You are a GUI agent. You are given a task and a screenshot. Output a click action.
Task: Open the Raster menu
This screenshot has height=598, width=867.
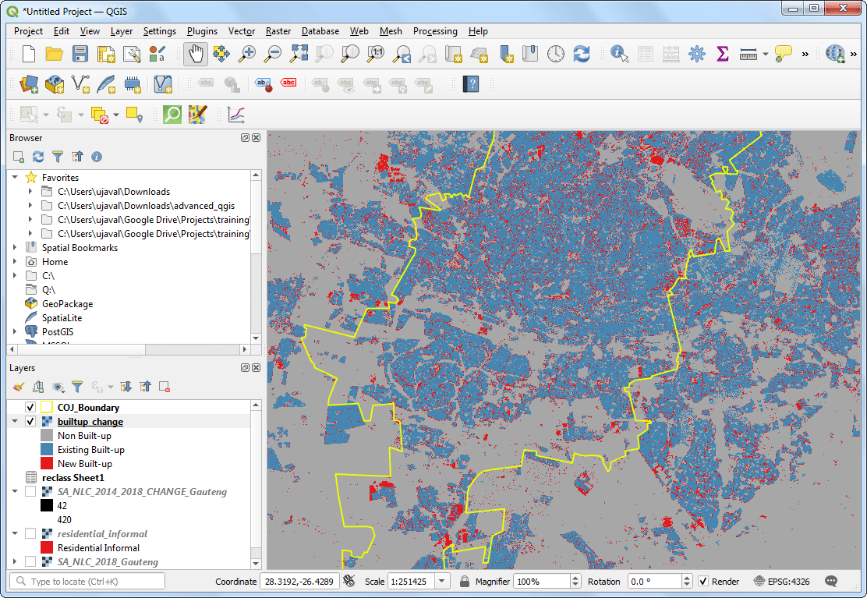click(x=278, y=31)
